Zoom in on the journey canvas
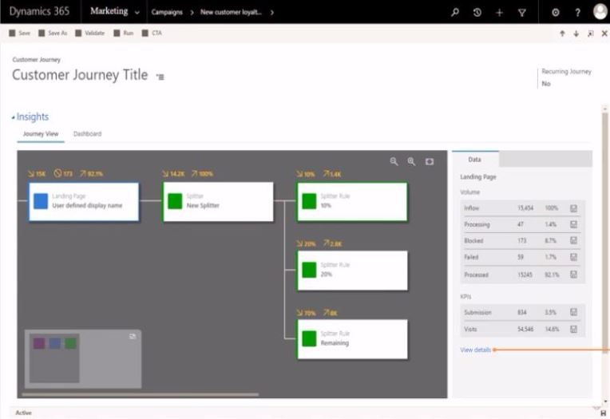The image size is (610, 419). (411, 161)
